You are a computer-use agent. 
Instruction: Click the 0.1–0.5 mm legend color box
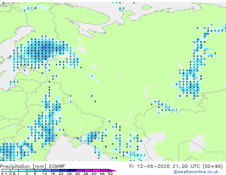point(6,170)
